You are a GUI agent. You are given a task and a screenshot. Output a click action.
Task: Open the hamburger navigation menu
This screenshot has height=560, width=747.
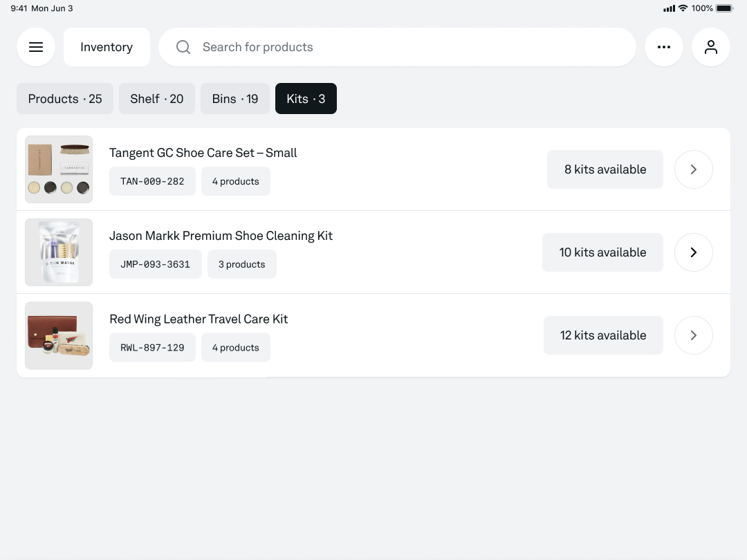[x=36, y=47]
